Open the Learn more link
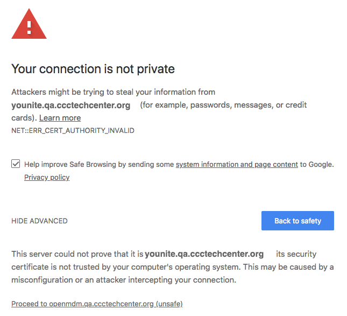 pos(60,118)
